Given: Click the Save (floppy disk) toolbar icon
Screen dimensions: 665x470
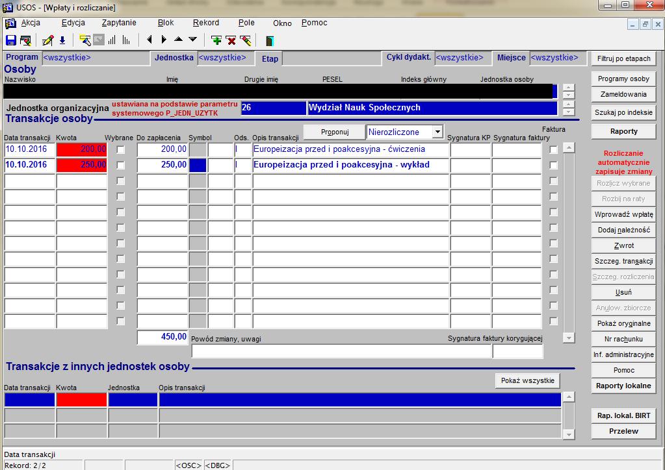Looking at the screenshot, I should click(10, 40).
